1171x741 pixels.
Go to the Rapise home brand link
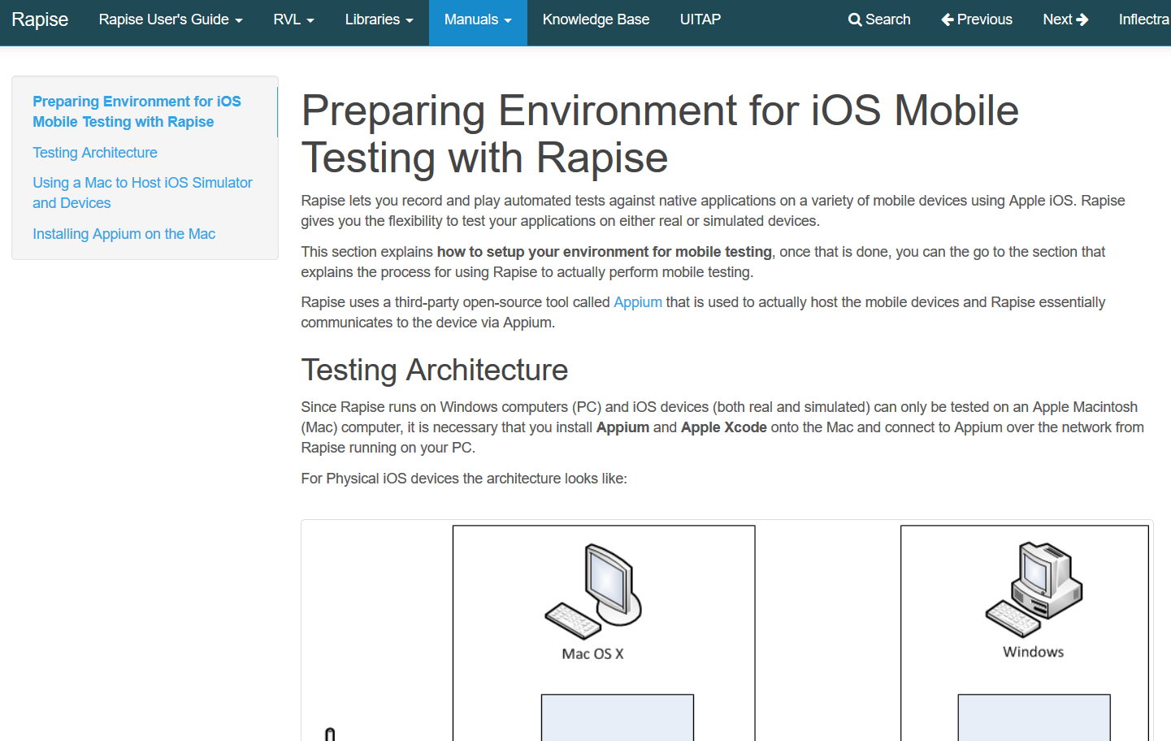coord(40,19)
